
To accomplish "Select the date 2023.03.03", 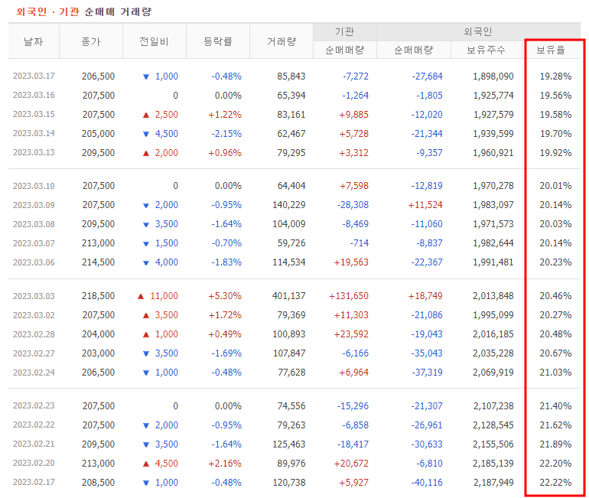I will [34, 296].
